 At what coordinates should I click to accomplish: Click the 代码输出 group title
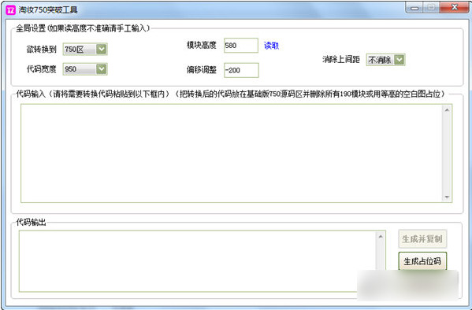(31, 222)
